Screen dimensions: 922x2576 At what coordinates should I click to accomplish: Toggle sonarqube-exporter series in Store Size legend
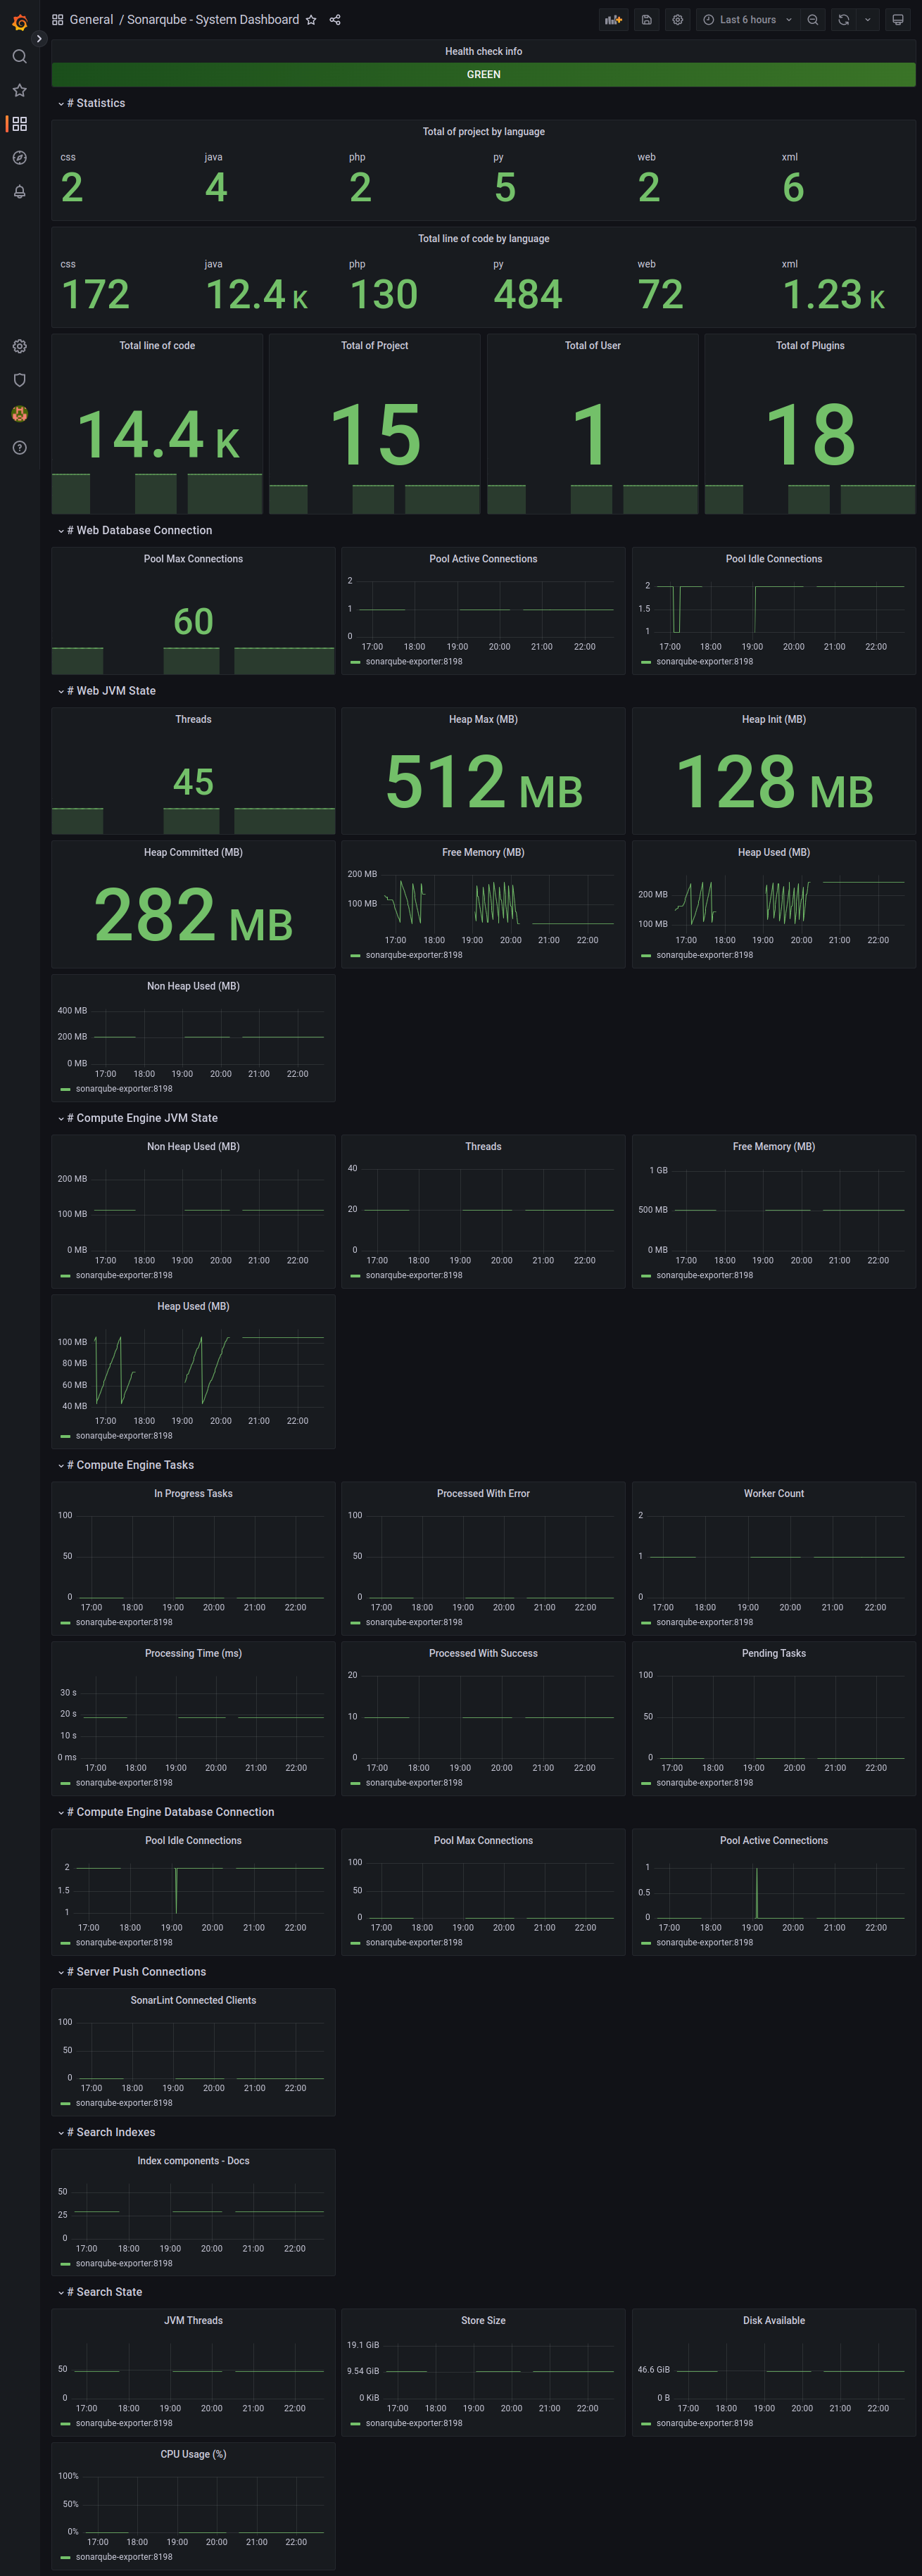click(414, 2423)
